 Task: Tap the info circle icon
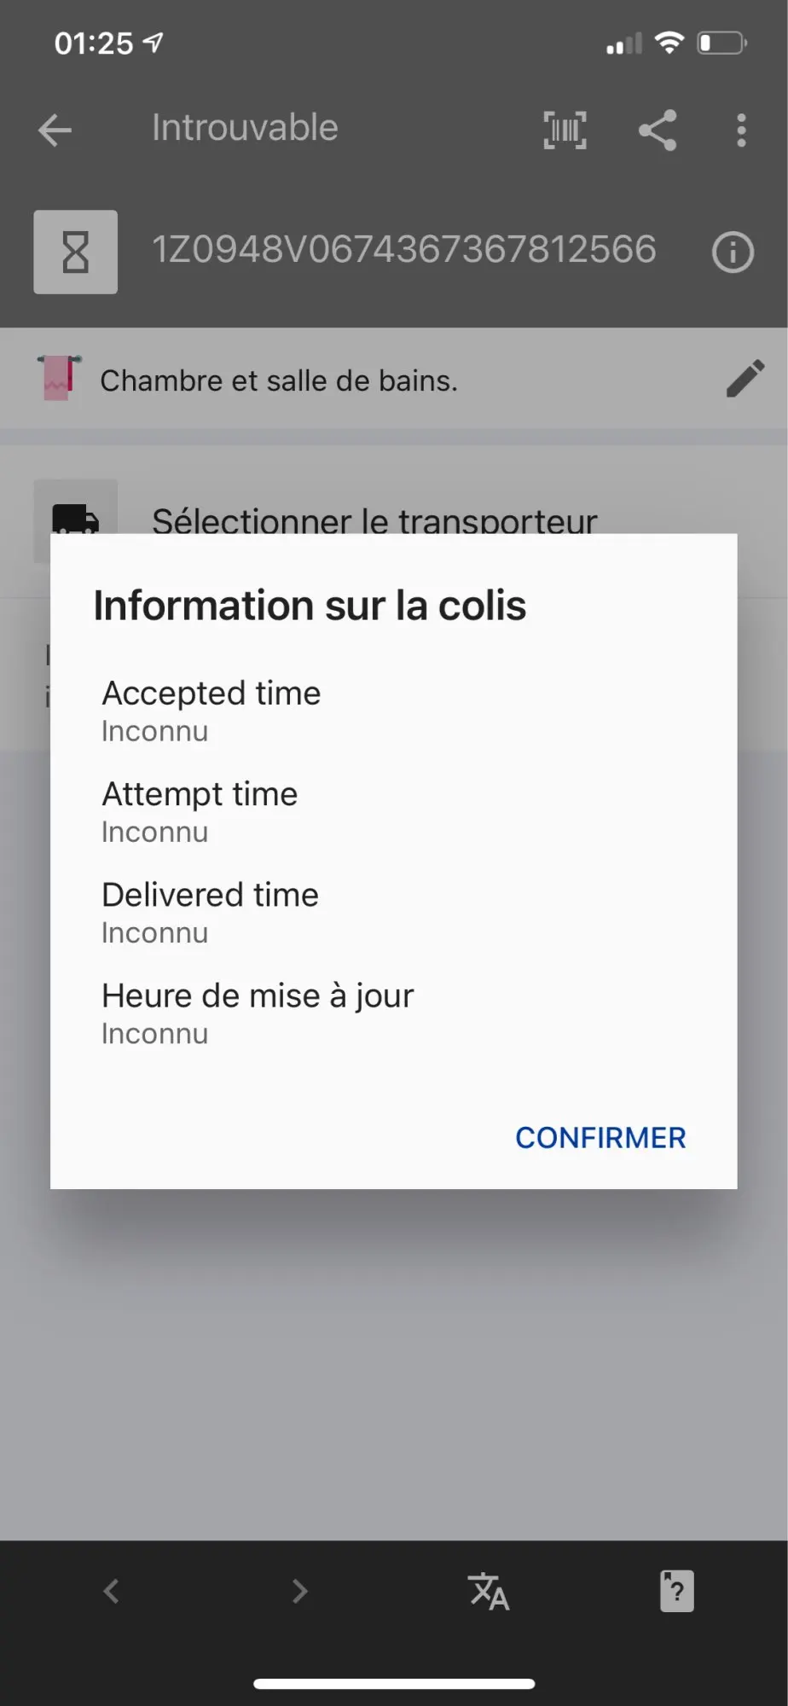pyautogui.click(x=733, y=252)
